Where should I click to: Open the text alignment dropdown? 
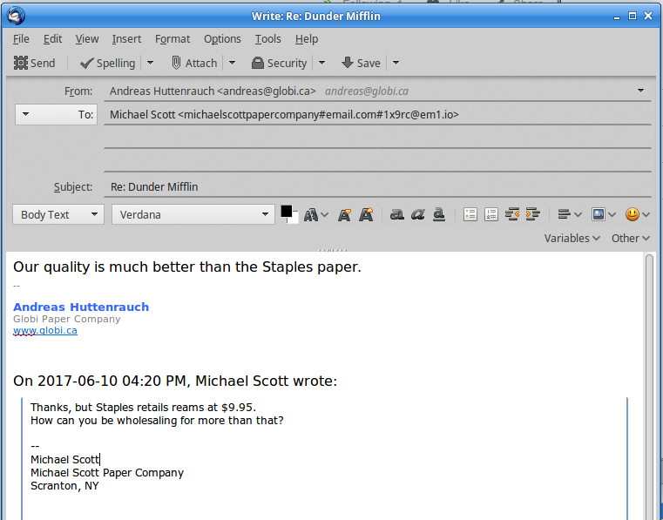pos(570,214)
